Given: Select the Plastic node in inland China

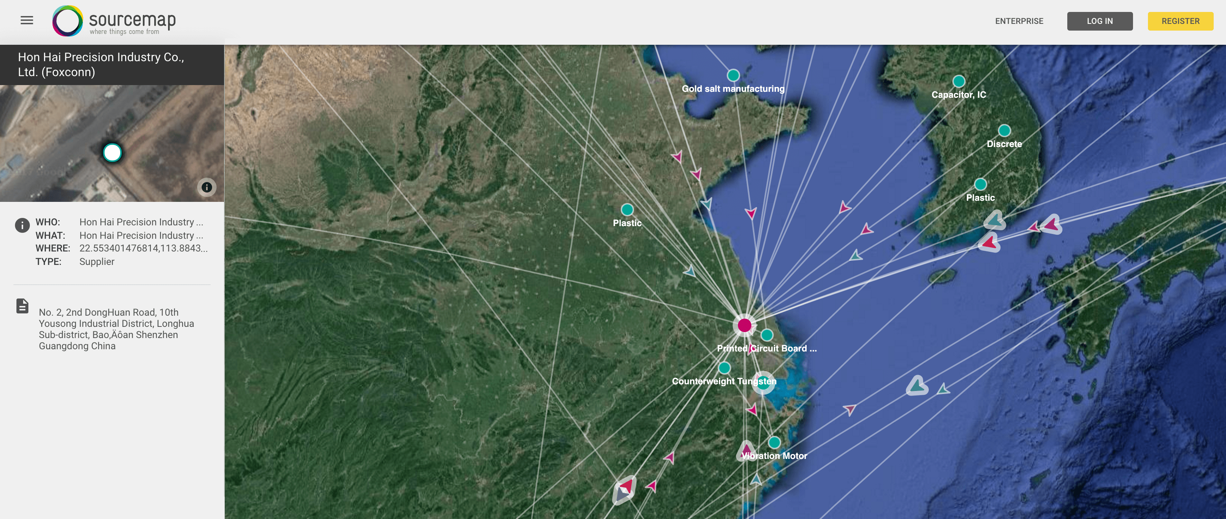Looking at the screenshot, I should tap(627, 209).
